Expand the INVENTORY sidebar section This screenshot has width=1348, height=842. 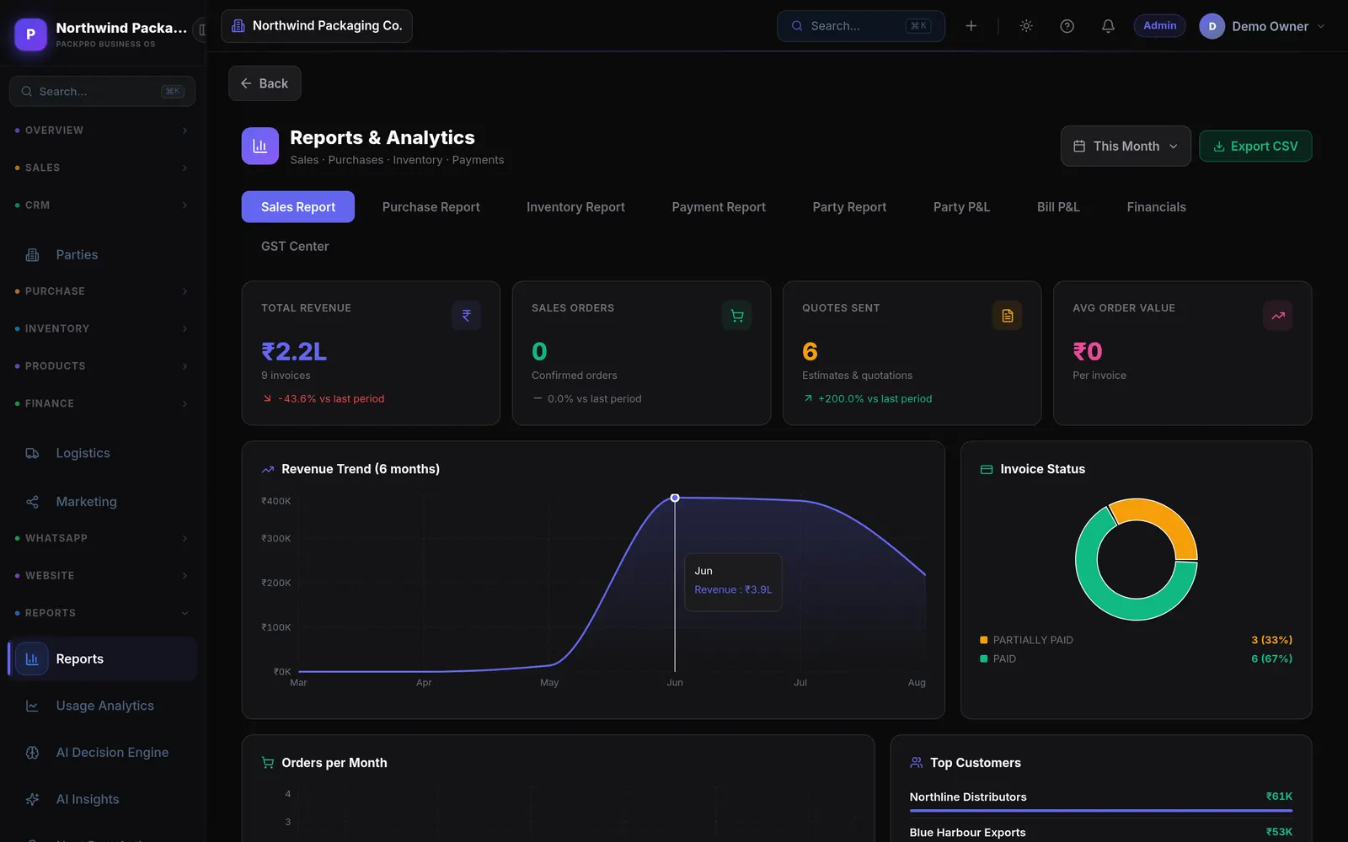click(103, 328)
